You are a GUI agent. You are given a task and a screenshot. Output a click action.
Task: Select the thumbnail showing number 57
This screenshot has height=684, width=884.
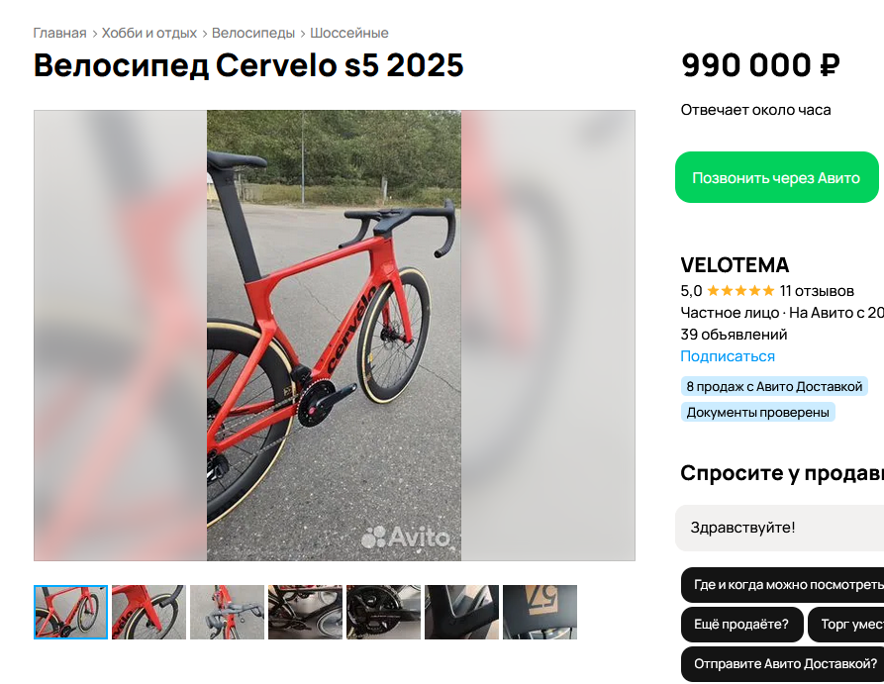(540, 612)
